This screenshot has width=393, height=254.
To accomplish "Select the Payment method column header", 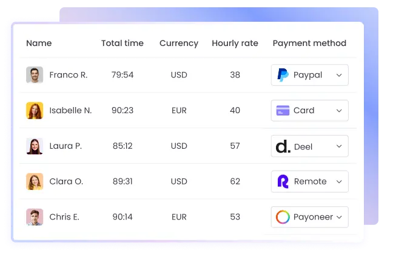I will pyautogui.click(x=309, y=43).
